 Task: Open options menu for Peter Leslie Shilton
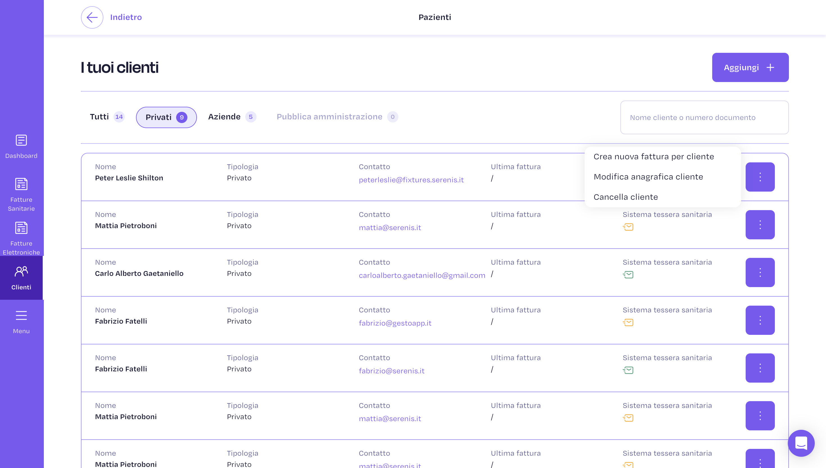coord(760,177)
